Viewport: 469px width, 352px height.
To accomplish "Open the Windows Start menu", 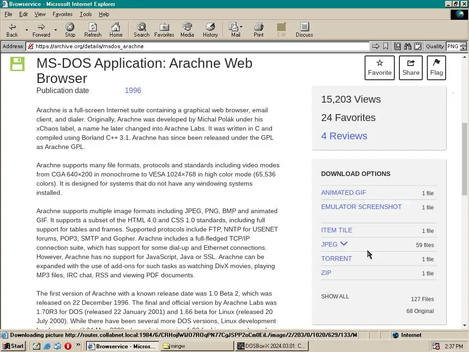I will point(13,346).
